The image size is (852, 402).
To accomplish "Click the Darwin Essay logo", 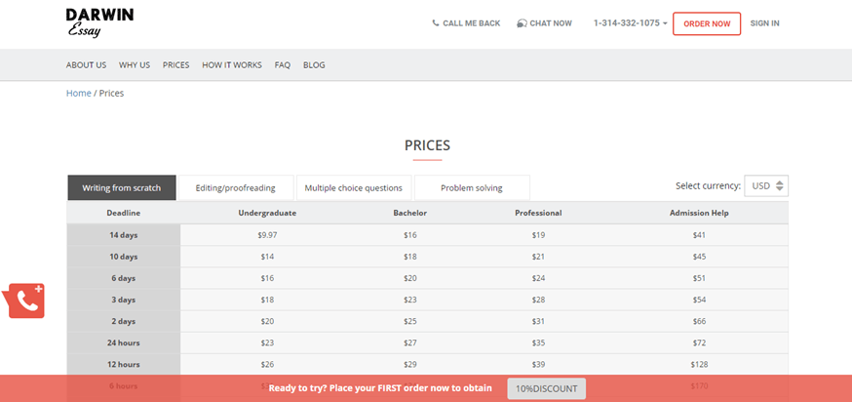I will point(99,22).
